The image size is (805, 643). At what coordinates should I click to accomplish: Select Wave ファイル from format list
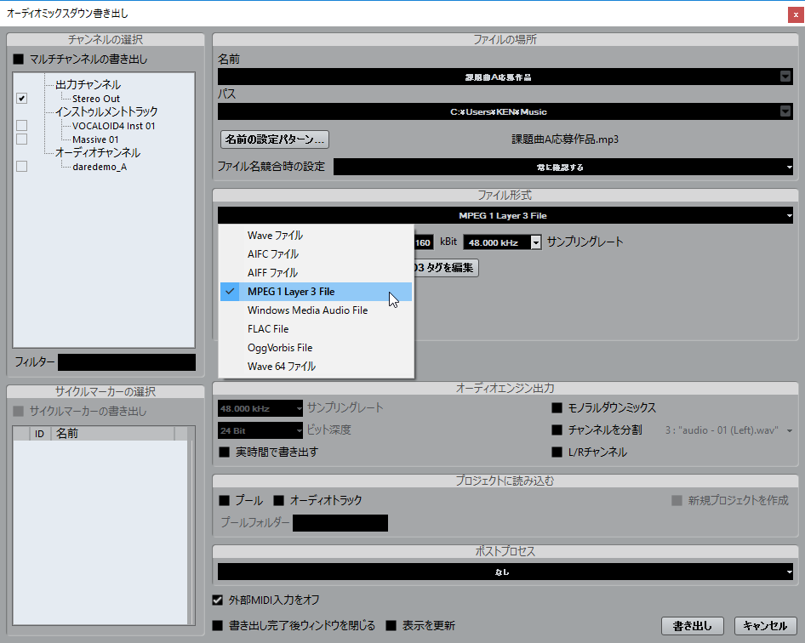[x=316, y=236]
